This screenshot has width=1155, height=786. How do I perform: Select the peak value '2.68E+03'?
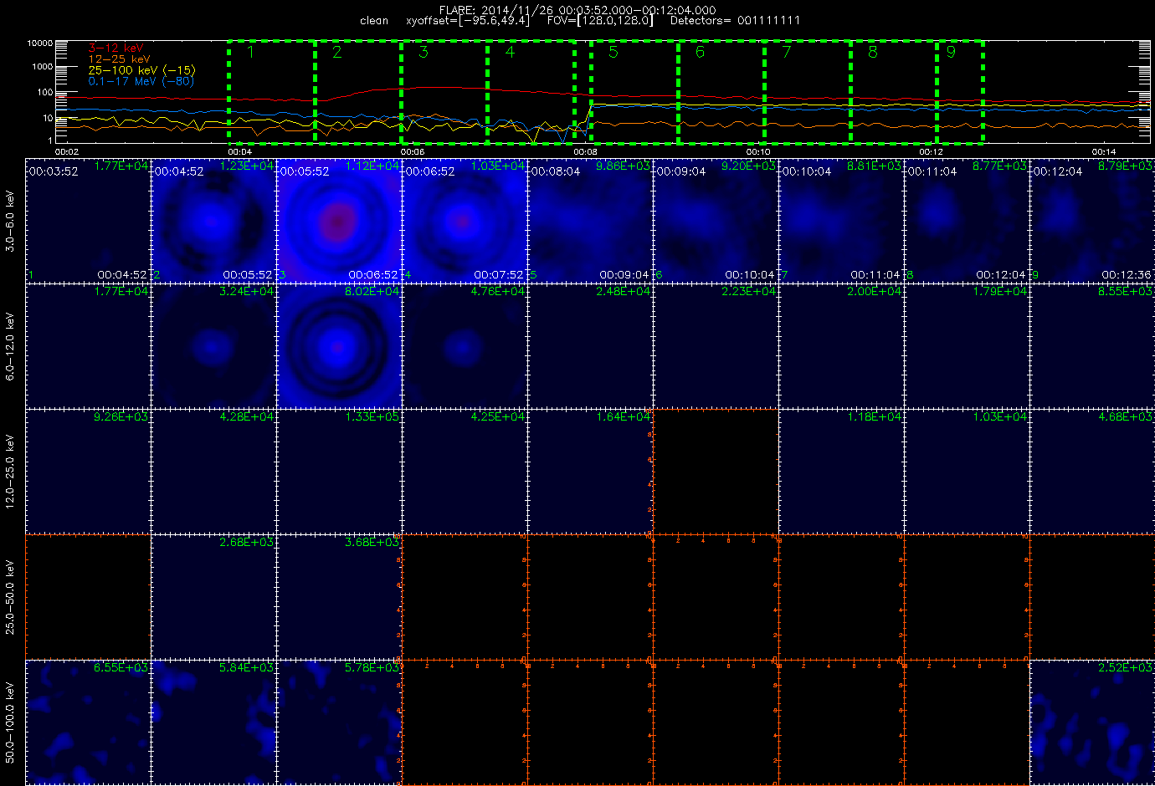pyautogui.click(x=246, y=543)
